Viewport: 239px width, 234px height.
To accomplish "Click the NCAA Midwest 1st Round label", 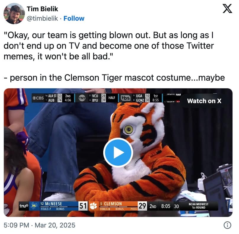I will (199, 206).
